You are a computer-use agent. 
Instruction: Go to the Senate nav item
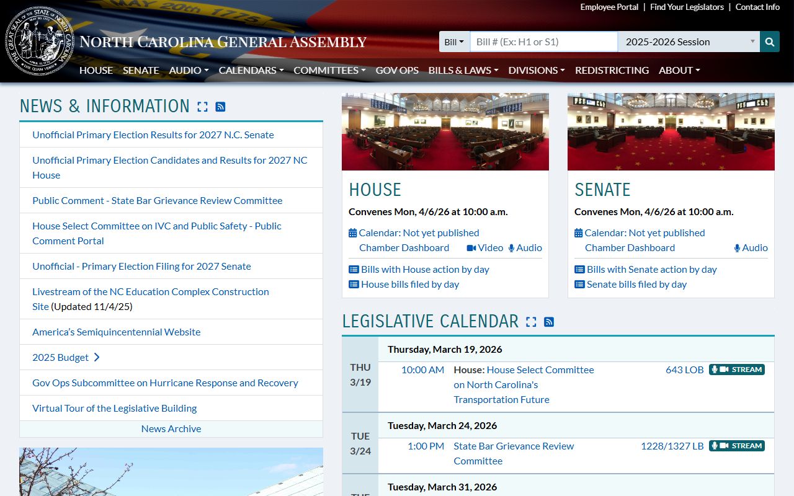click(x=141, y=70)
